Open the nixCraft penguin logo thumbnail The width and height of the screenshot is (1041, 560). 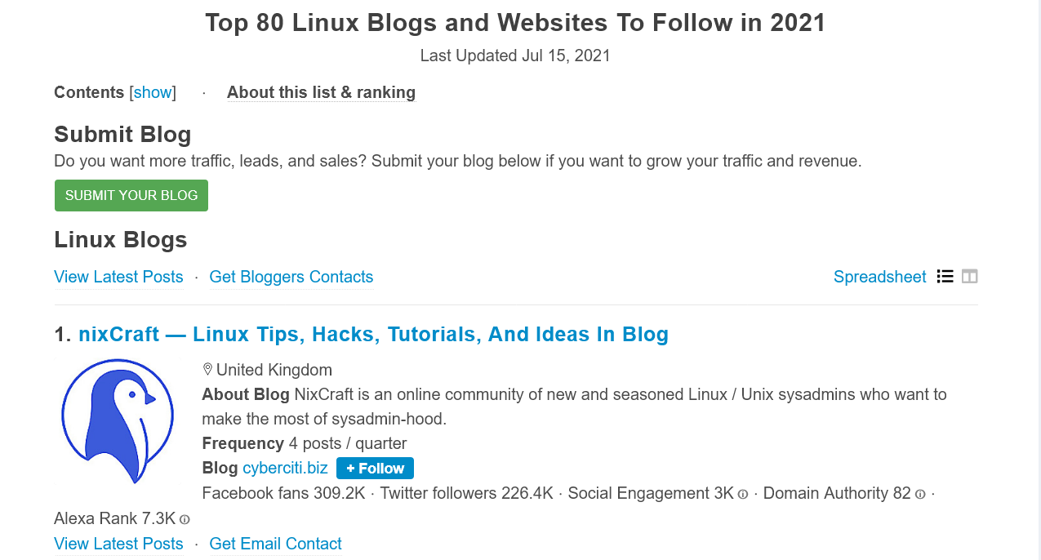tap(118, 420)
